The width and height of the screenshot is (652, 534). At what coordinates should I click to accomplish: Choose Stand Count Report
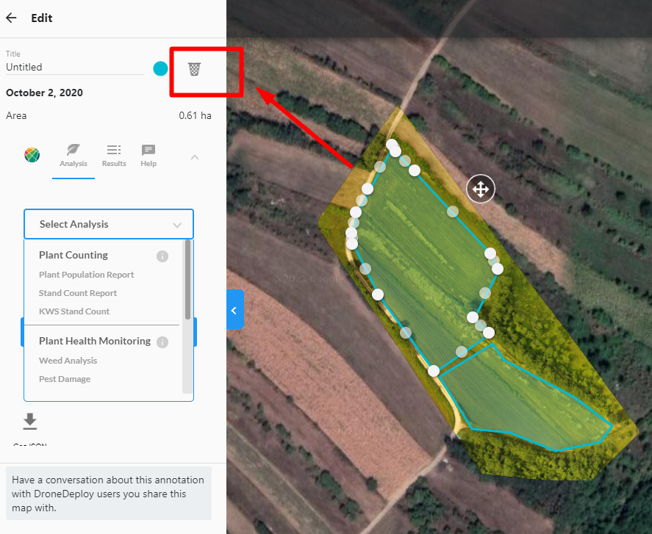coord(78,293)
